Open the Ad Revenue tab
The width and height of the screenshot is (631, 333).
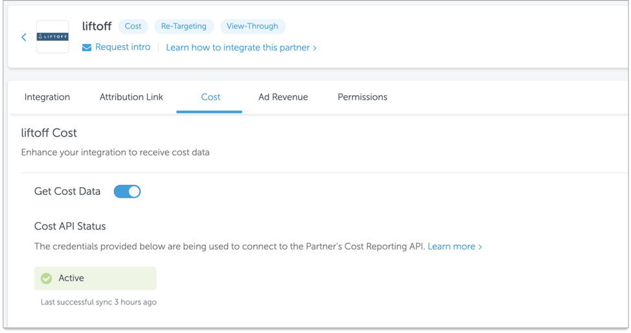pyautogui.click(x=283, y=97)
